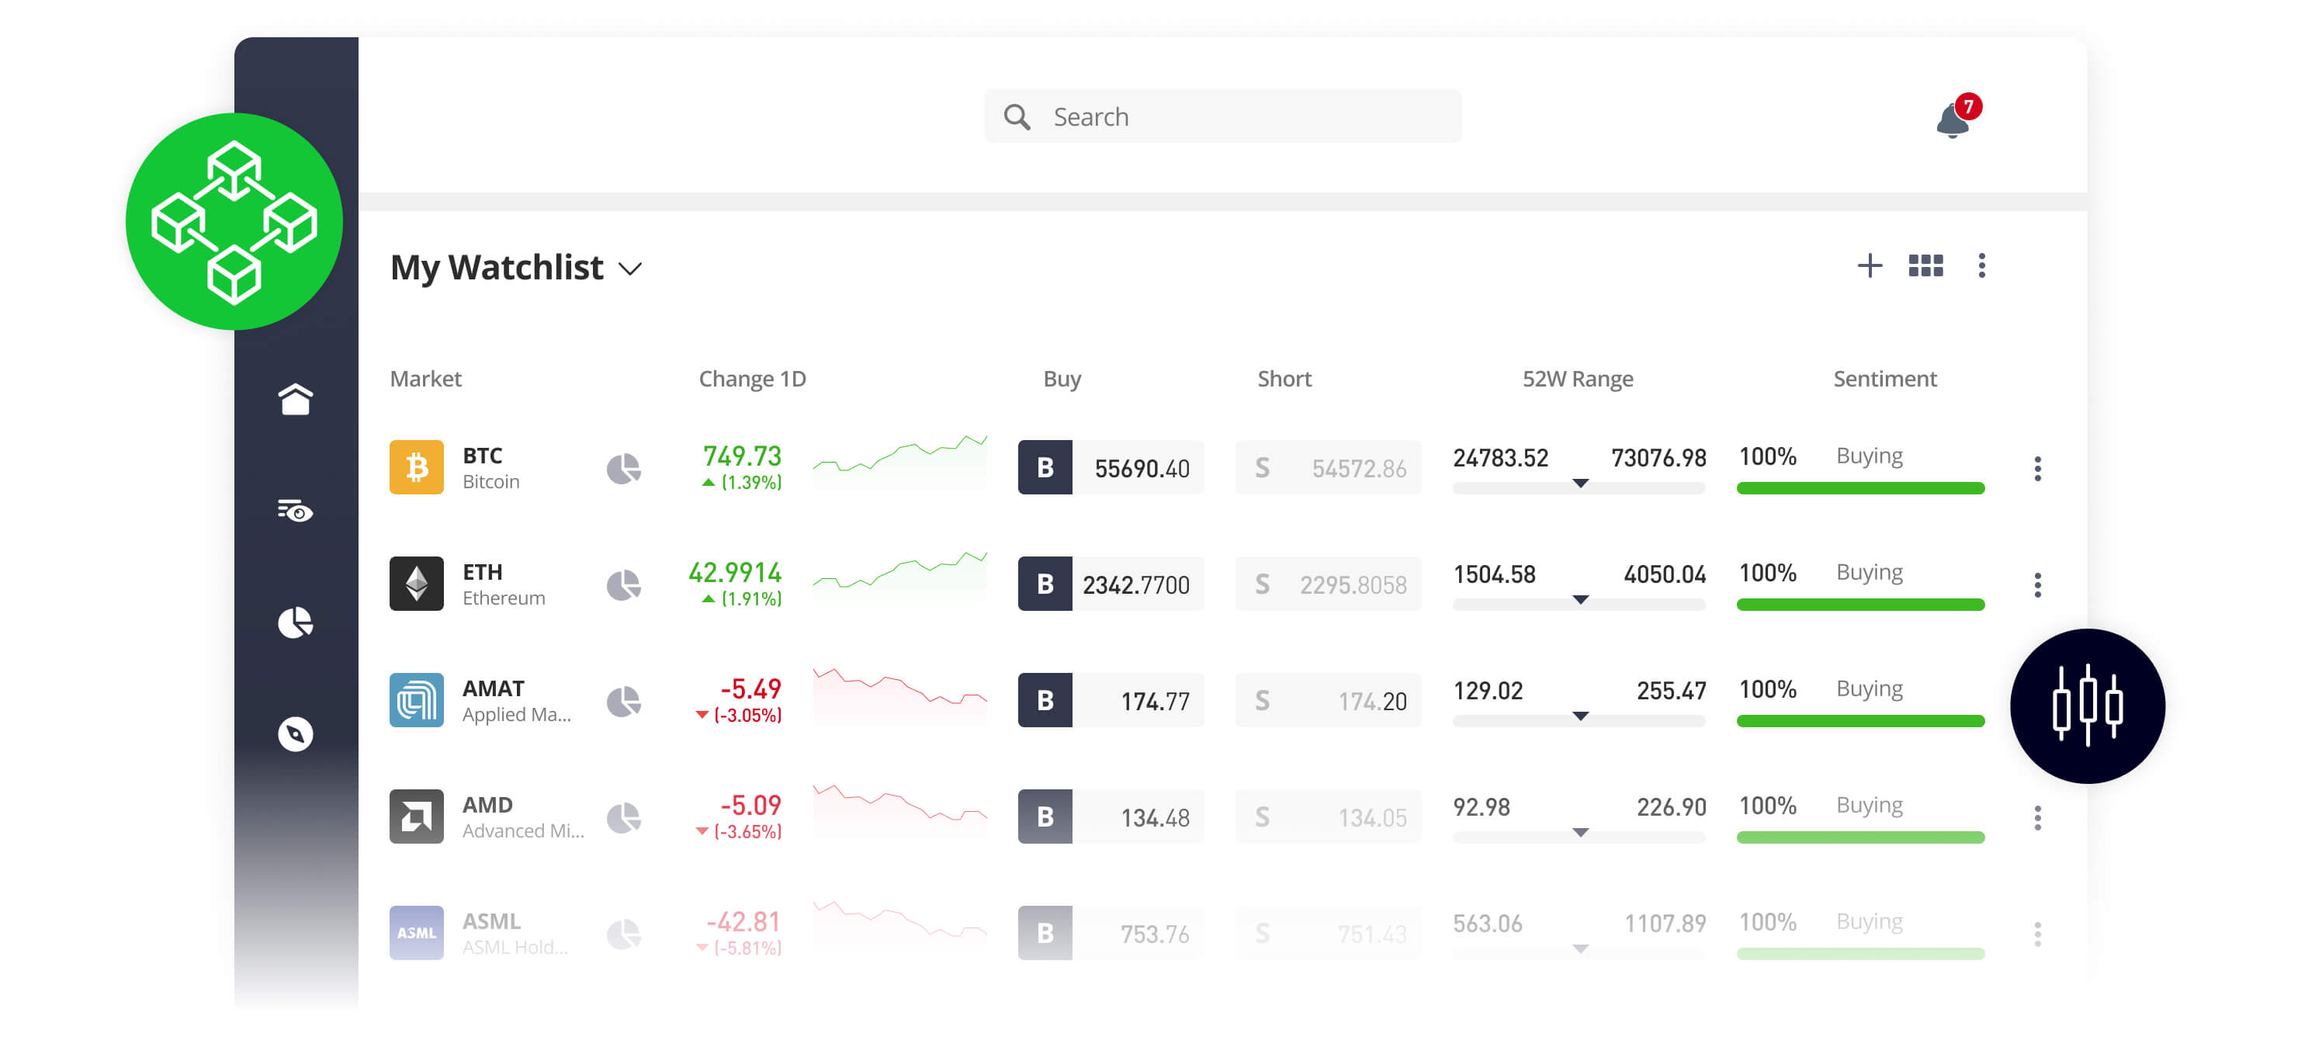
Task: Sort by Sentiment column header
Action: 1884,379
